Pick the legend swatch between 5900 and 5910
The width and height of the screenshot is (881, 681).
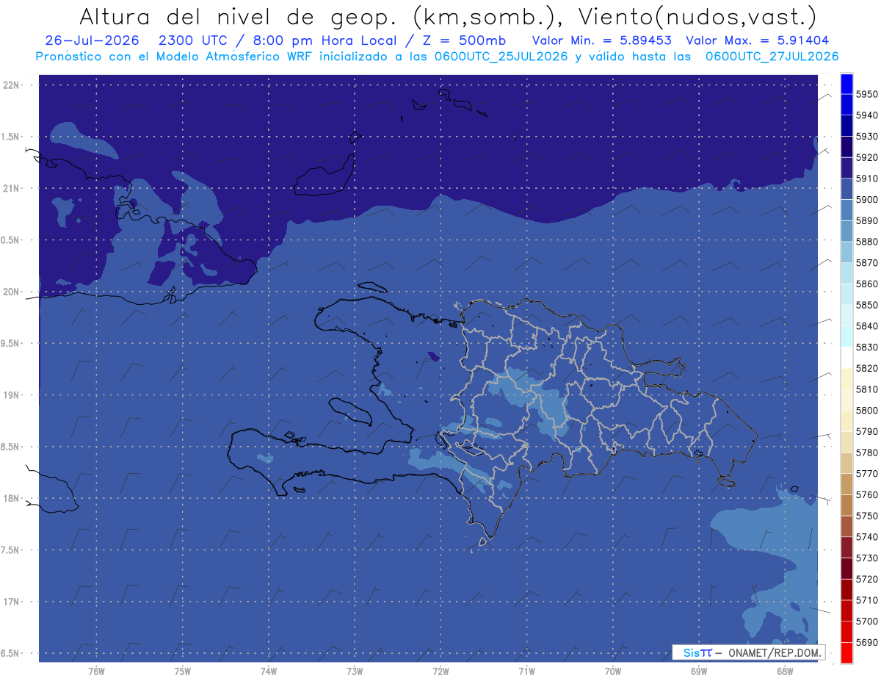[846, 190]
